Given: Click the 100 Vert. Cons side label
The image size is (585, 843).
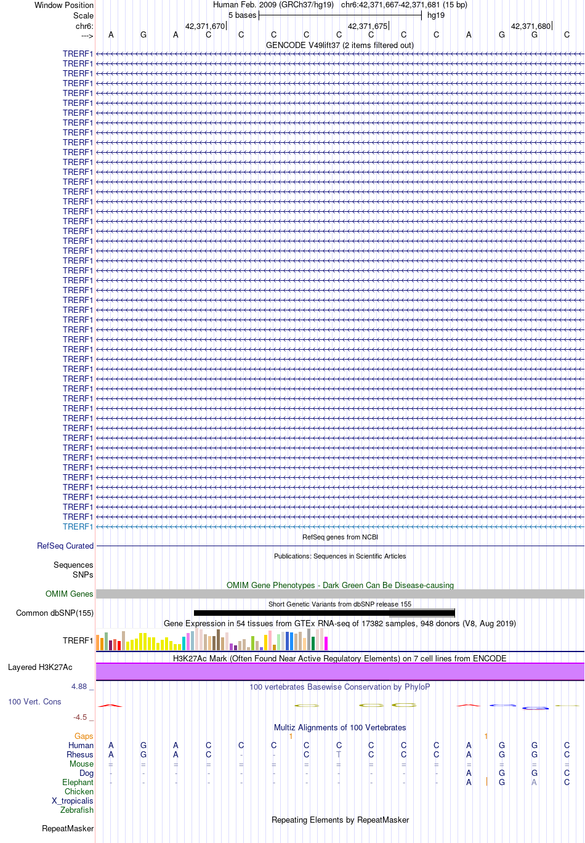Looking at the screenshot, I should click(34, 701).
